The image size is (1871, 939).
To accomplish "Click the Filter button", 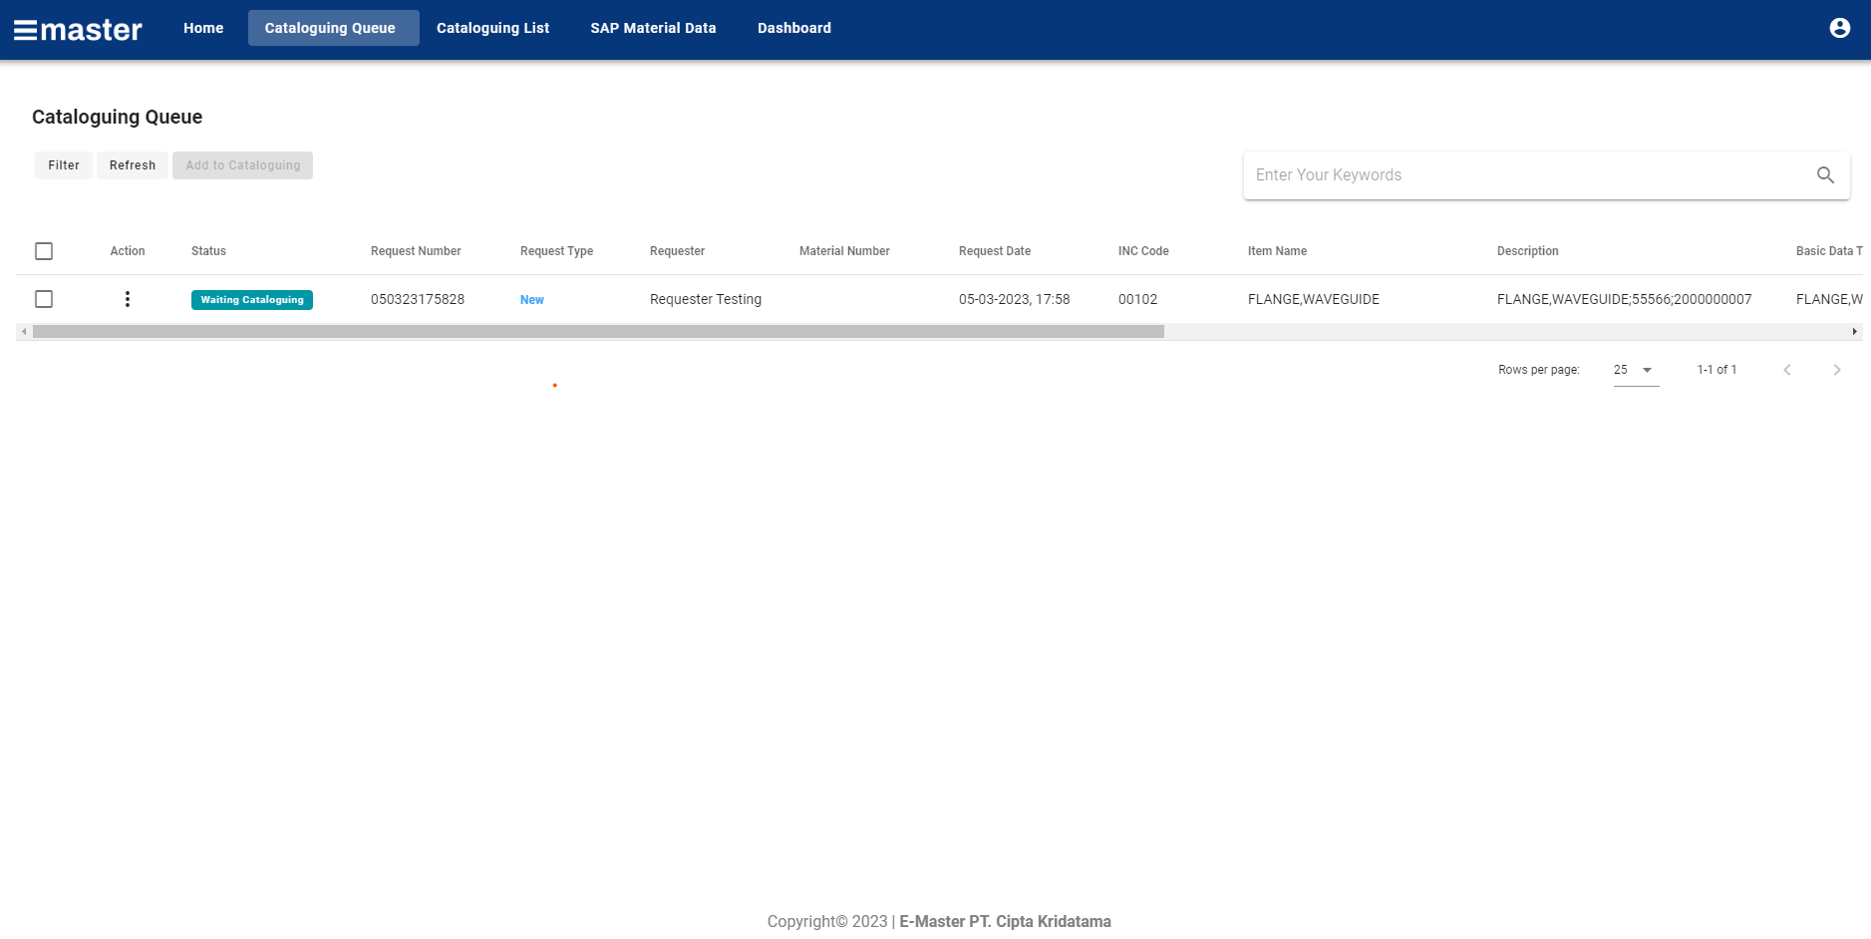I will [x=64, y=165].
